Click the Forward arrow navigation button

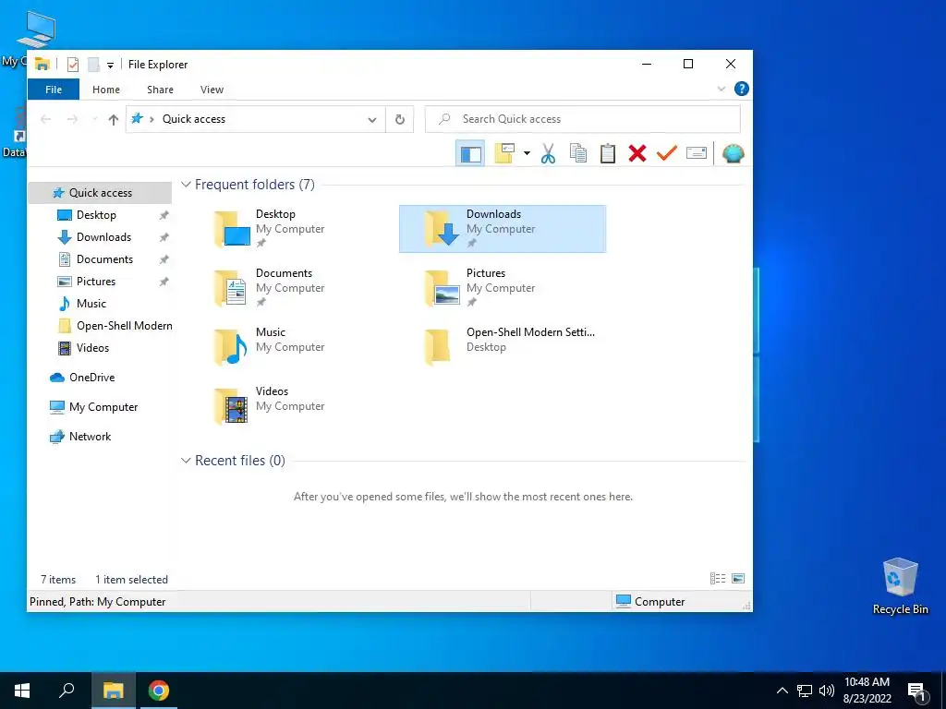click(72, 119)
